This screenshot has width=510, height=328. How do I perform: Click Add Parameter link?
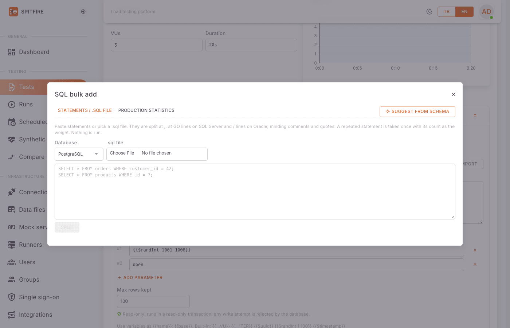(x=140, y=278)
